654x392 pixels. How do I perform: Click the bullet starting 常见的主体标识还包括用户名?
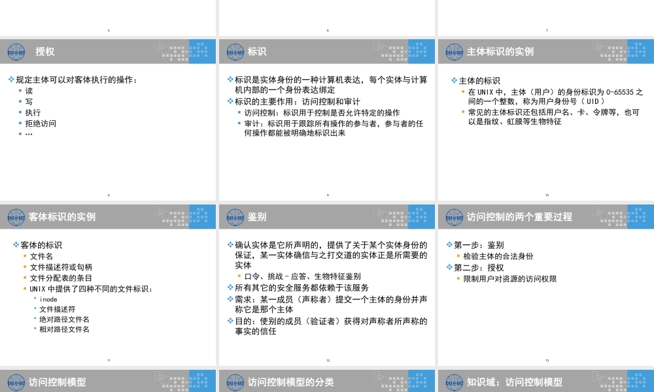click(553, 117)
